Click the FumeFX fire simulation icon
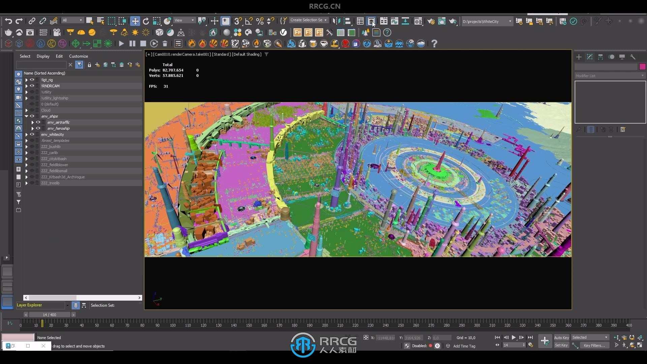Image resolution: width=647 pixels, height=364 pixels. pos(192,43)
